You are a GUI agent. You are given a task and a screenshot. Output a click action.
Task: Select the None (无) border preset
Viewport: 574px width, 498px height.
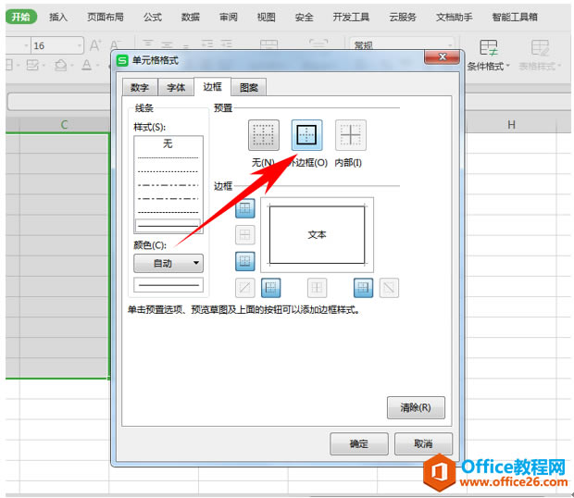[x=264, y=135]
